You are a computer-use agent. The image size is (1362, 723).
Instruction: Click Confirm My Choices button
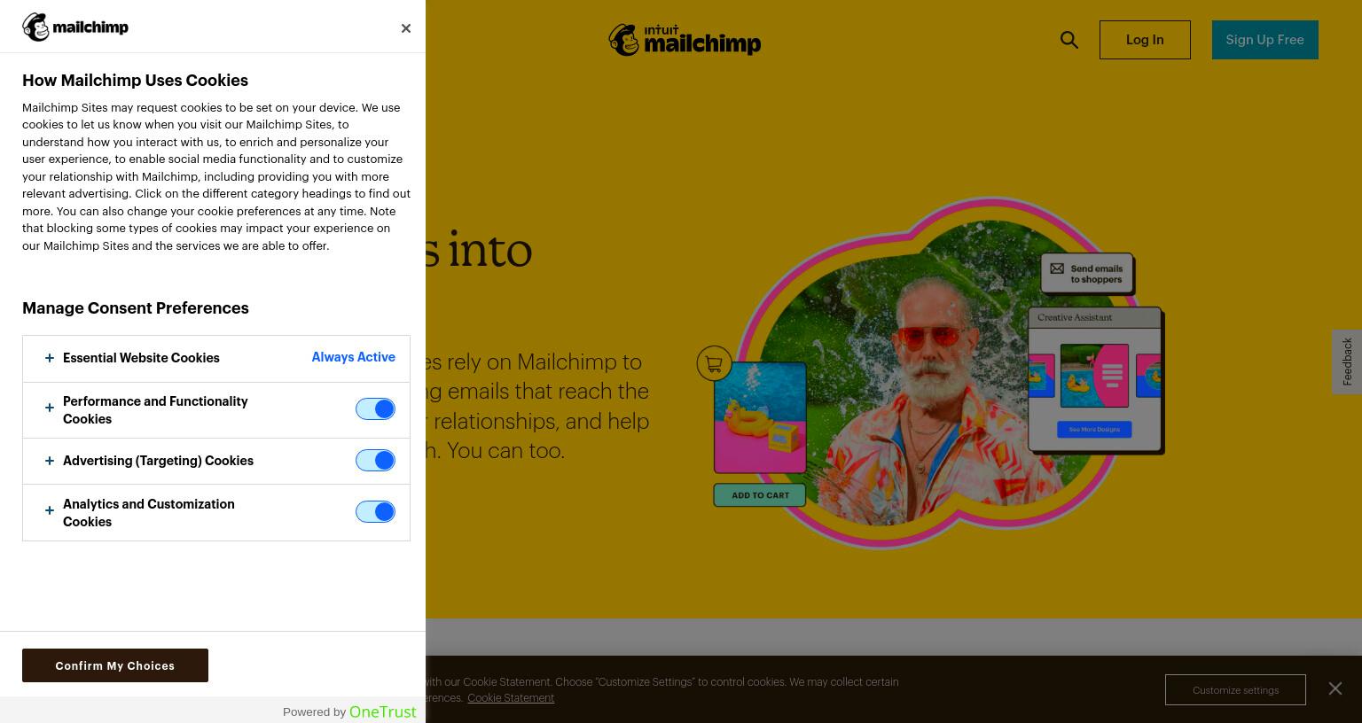[x=115, y=665]
